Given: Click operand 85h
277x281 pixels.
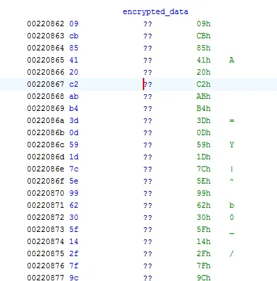Looking at the screenshot, I should click(203, 48).
